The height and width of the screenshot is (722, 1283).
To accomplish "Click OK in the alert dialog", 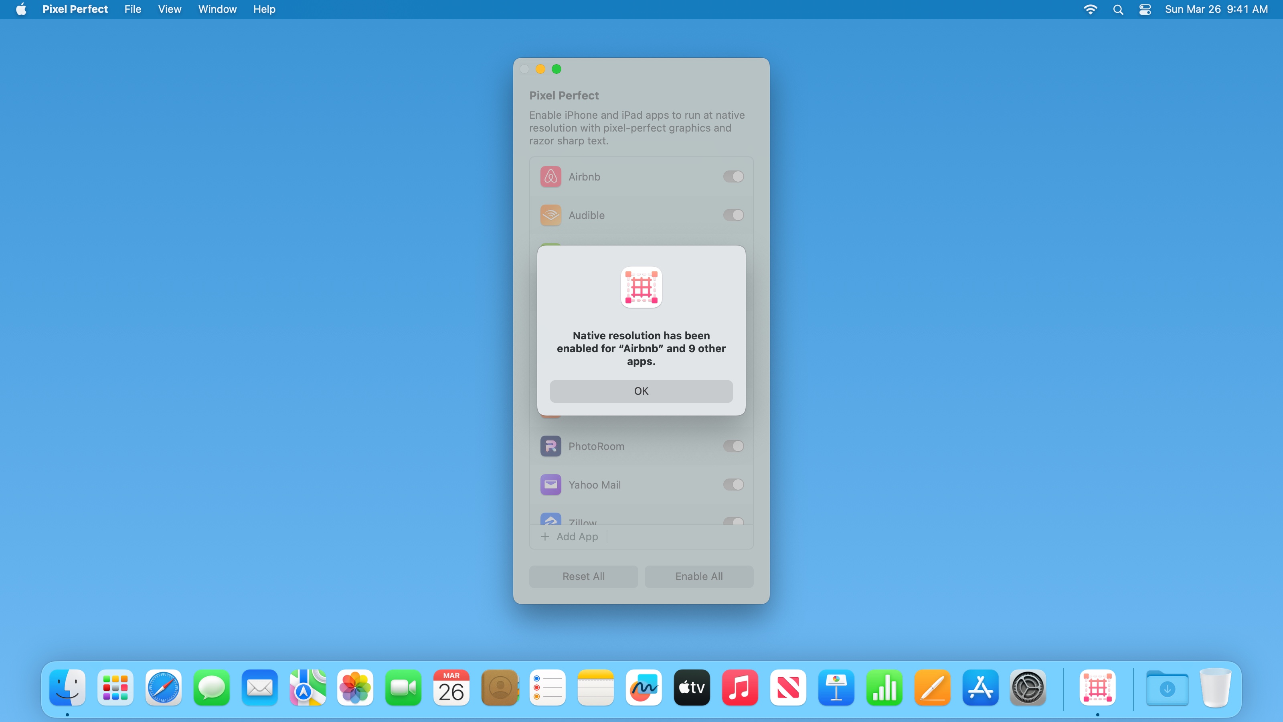I will coord(641,391).
